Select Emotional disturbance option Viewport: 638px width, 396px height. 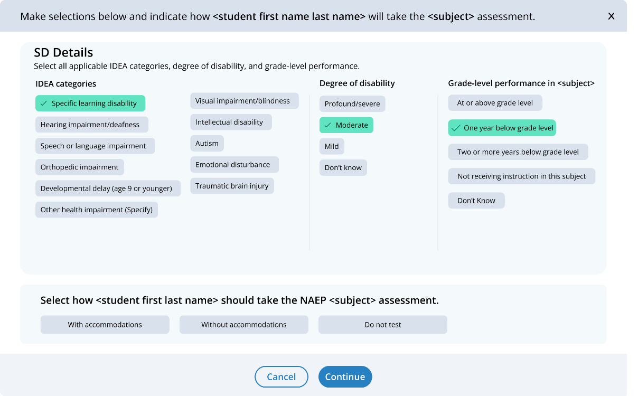pos(234,165)
